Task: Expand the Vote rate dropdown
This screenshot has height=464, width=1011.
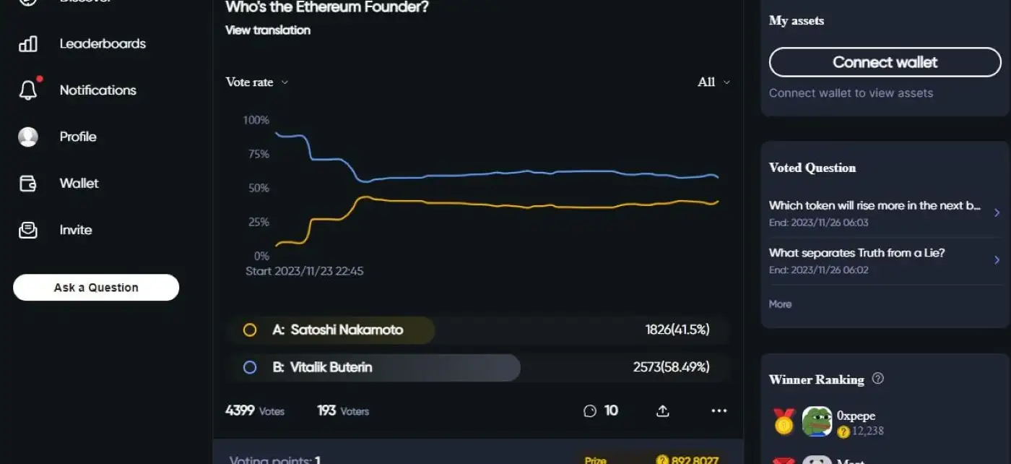Action: click(257, 82)
